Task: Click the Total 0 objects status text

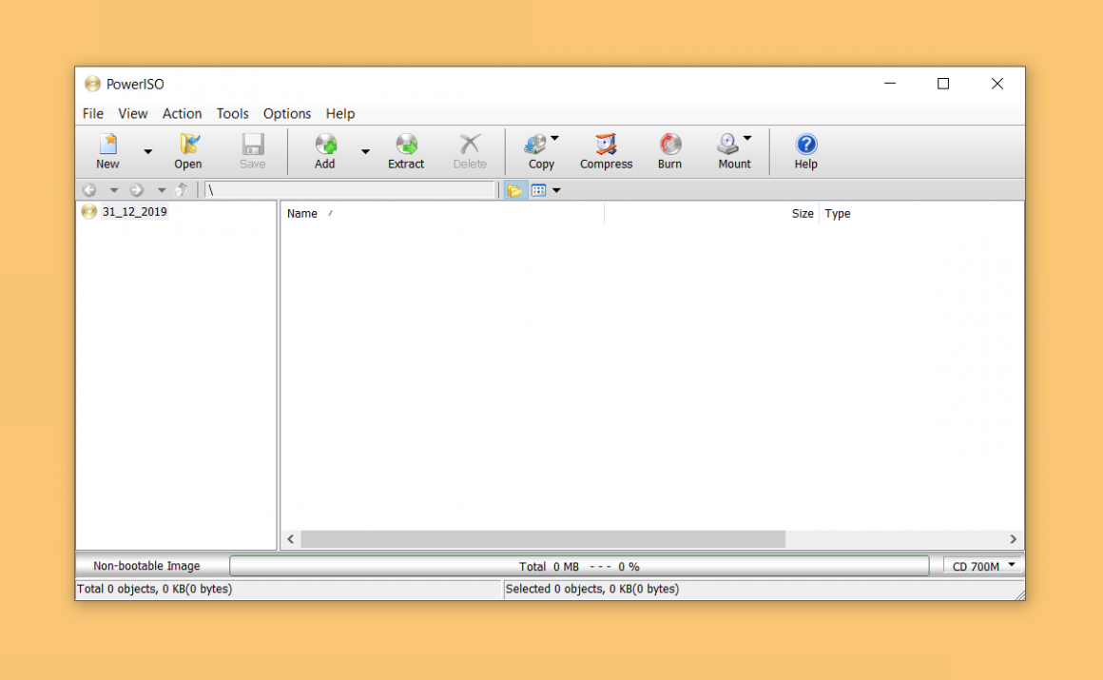Action: click(154, 590)
